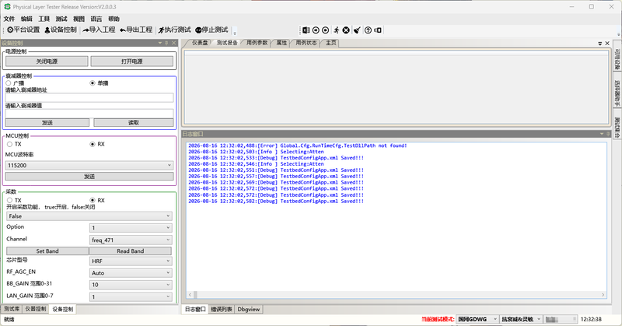Close the active document tab with X
The image size is (622, 326).
coord(607,44)
